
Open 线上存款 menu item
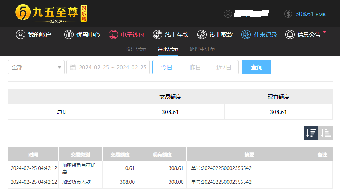coord(171,34)
